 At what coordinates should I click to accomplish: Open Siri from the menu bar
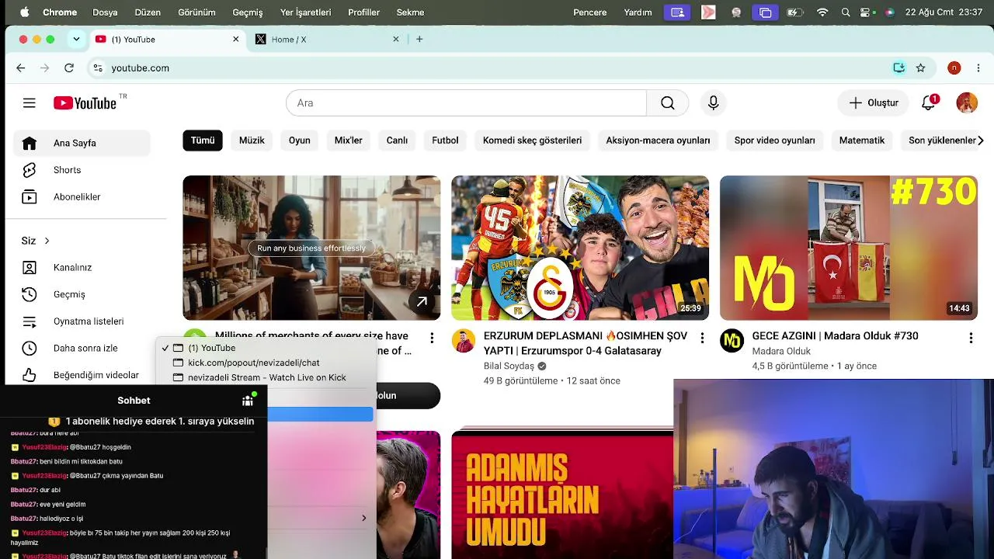click(889, 12)
